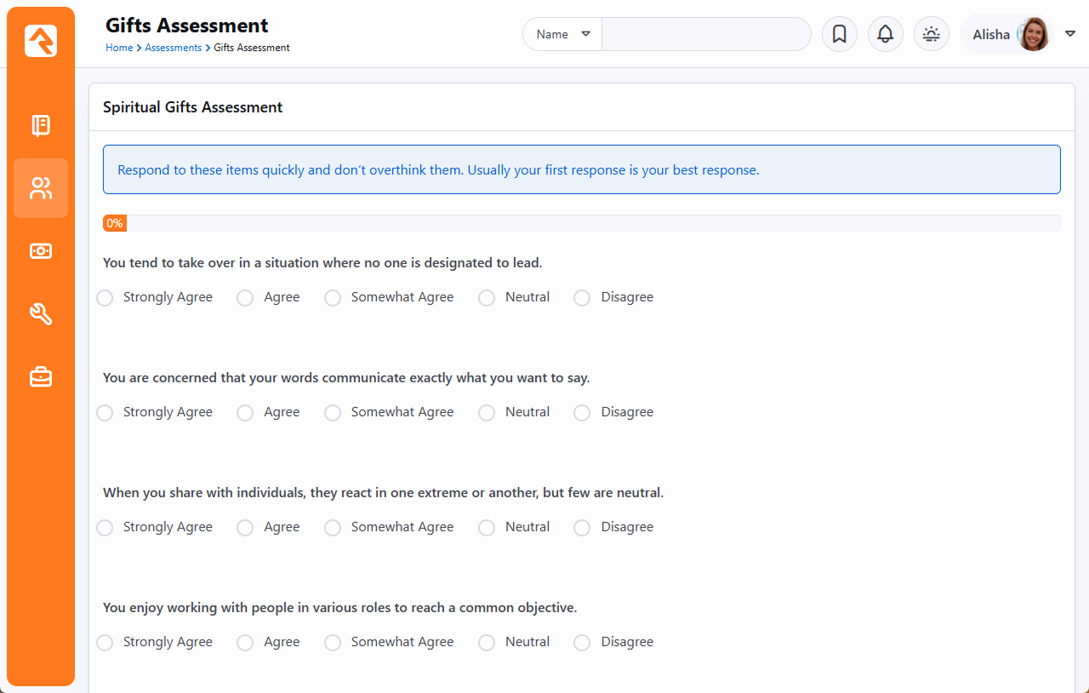The height and width of the screenshot is (693, 1089).
Task: Open the notifications bell icon
Action: [885, 34]
